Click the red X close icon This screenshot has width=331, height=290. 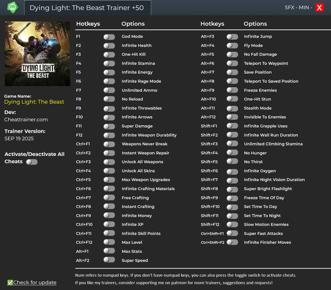(319, 8)
